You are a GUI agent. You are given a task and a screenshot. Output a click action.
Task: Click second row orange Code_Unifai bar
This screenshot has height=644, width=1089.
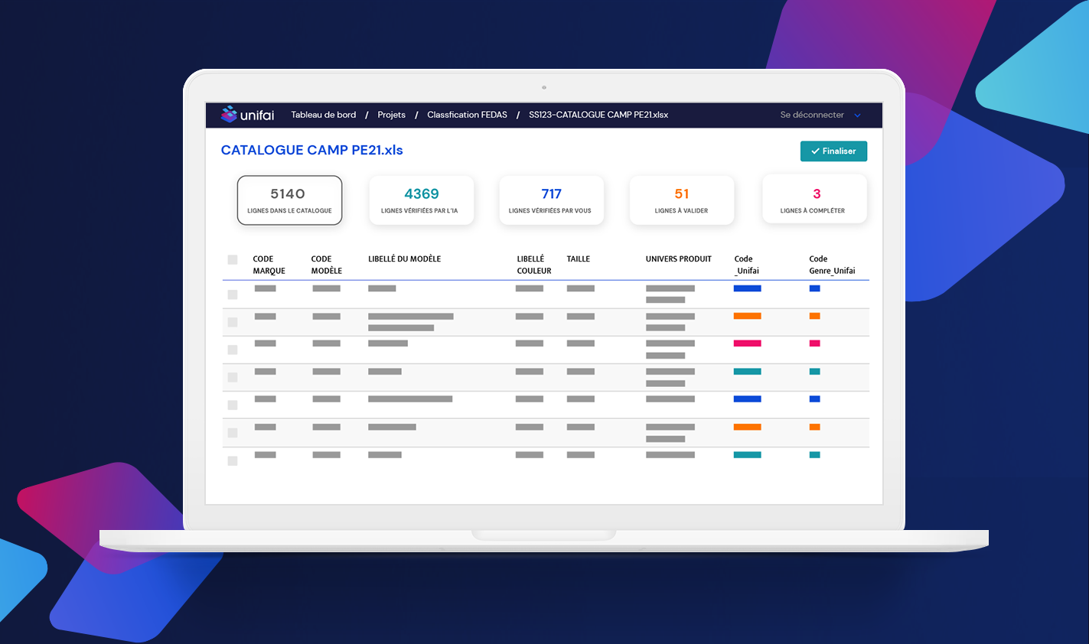point(747,316)
